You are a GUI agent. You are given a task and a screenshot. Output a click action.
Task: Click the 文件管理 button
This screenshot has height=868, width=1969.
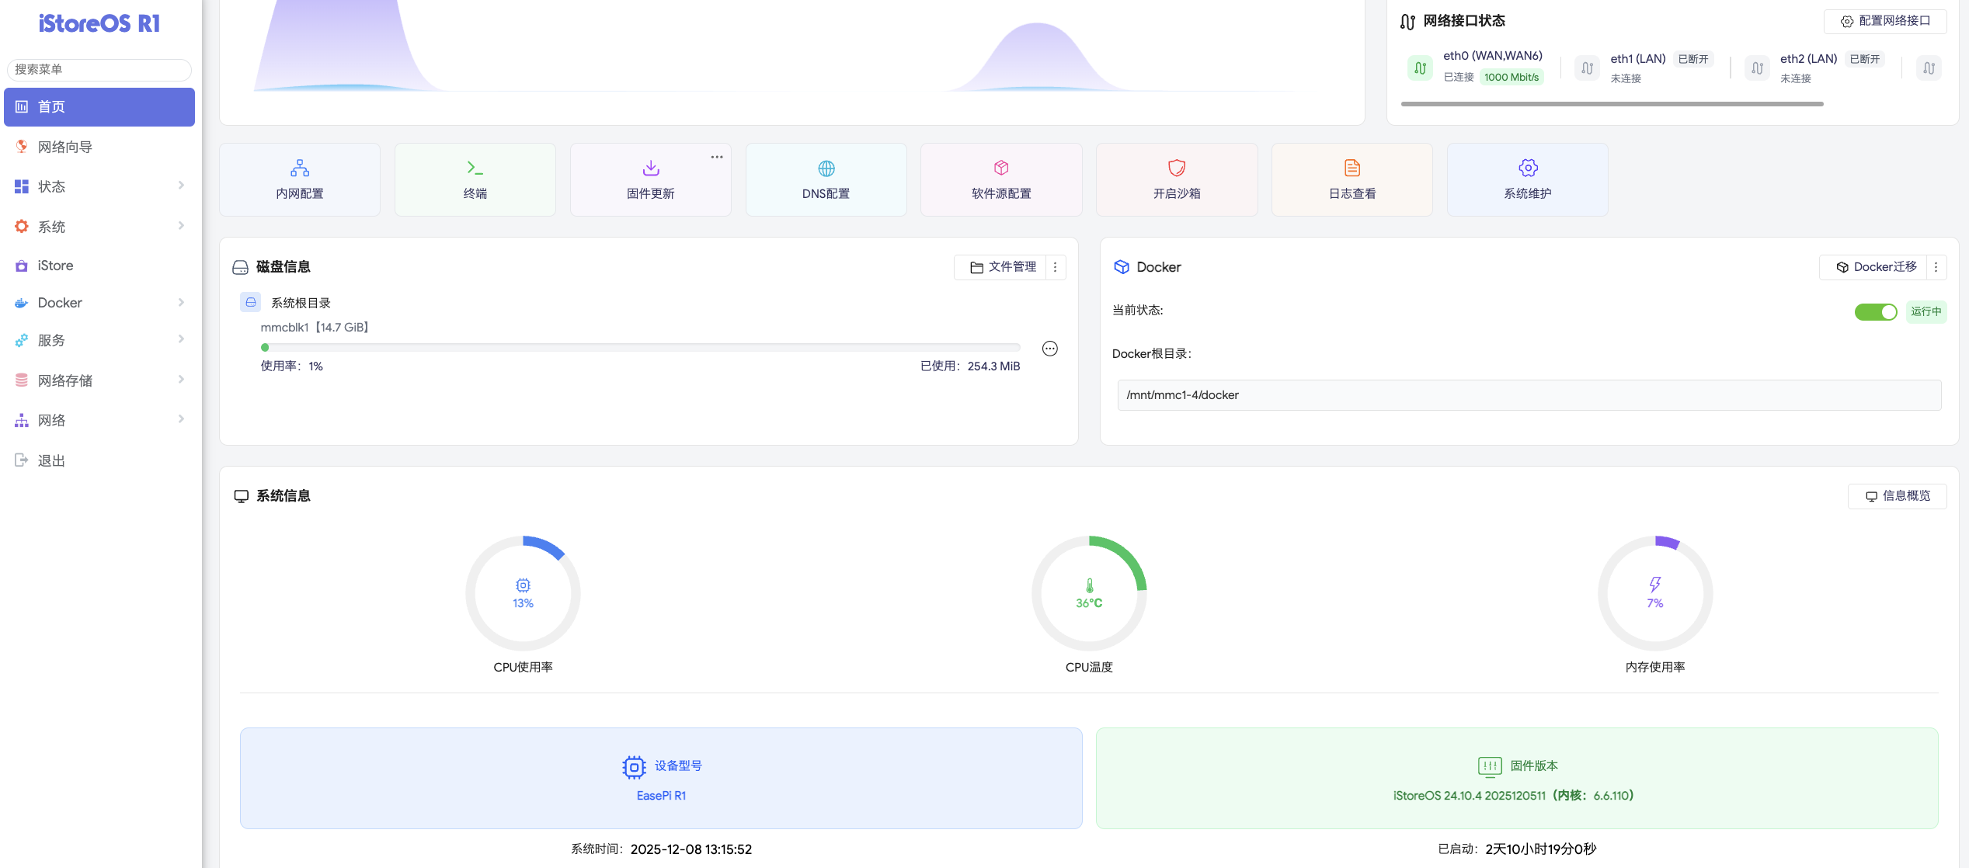(1003, 267)
